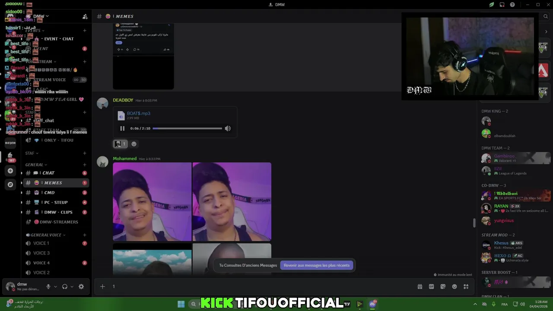Click 'Revenir aux messages les plus récents' button
This screenshot has width=553, height=311.
[x=317, y=265]
